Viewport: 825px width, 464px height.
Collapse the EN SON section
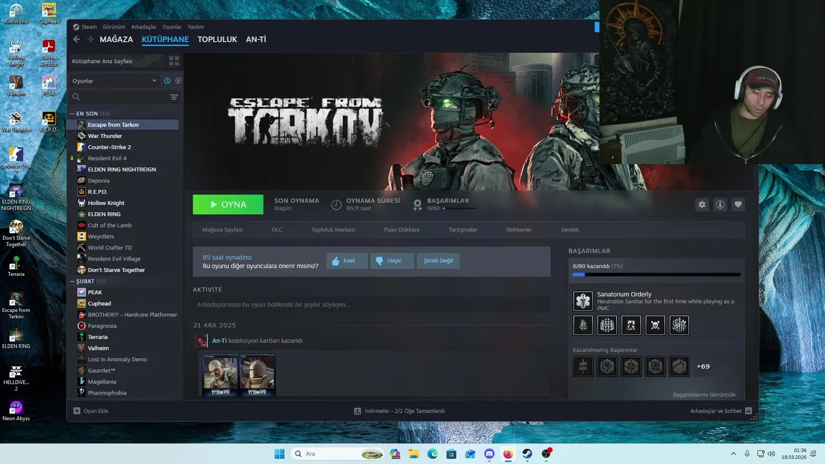(x=72, y=113)
